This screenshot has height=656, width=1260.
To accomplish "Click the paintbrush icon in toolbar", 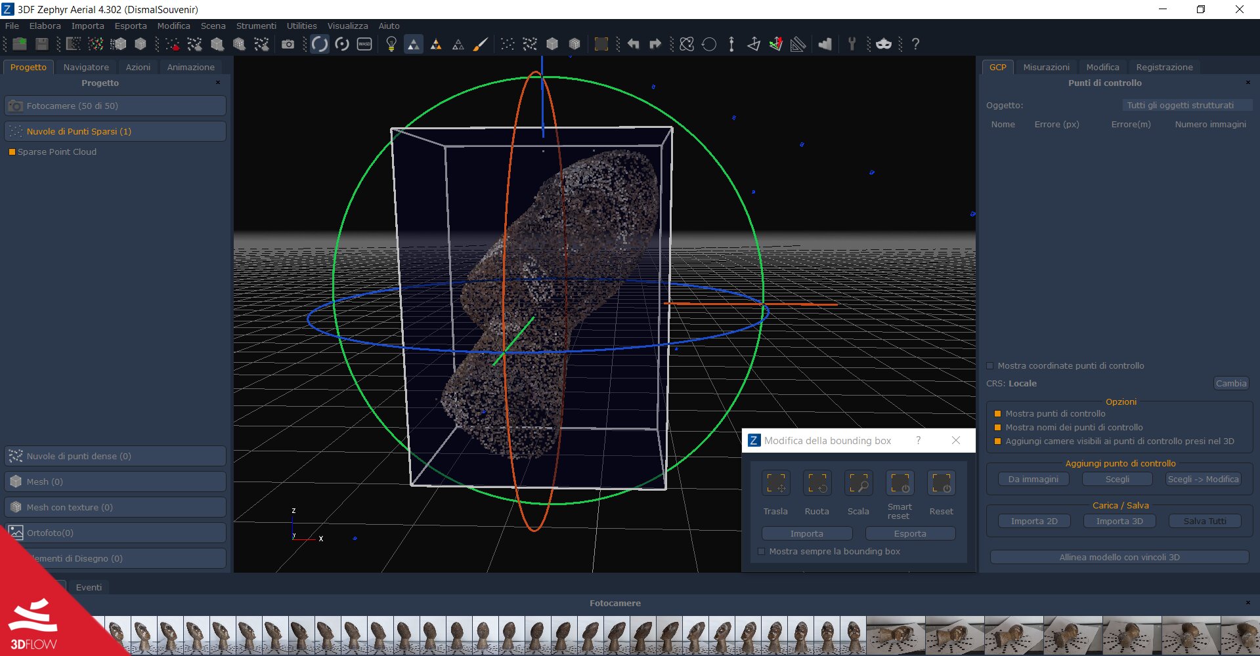I will [481, 44].
